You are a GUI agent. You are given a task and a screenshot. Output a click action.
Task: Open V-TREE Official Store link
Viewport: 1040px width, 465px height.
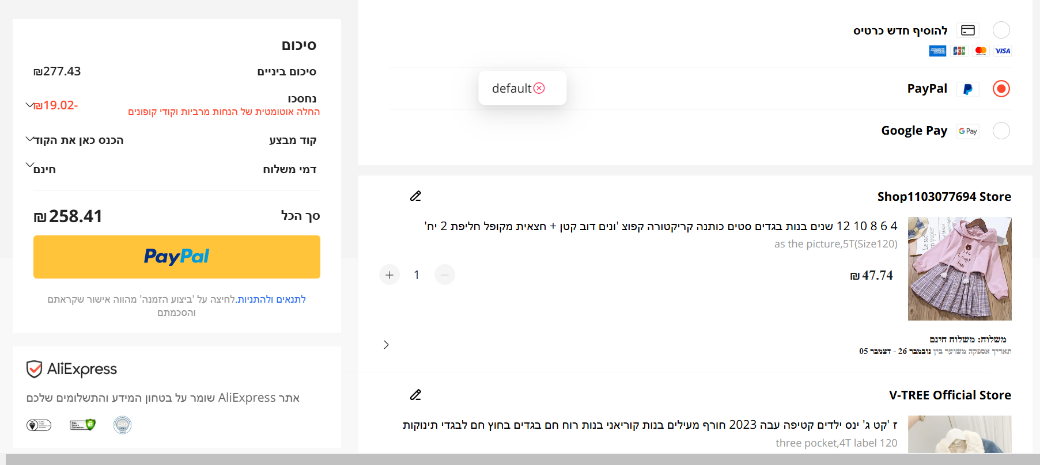click(950, 395)
